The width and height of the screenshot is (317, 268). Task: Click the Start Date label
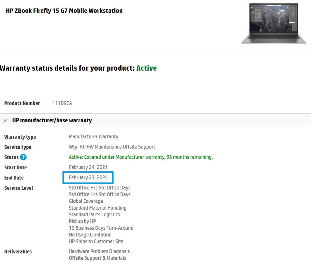(x=15, y=168)
